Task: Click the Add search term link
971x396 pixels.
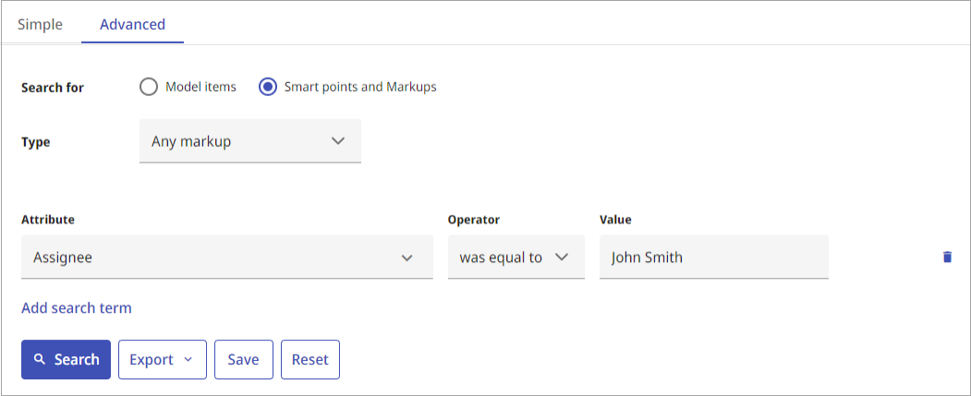Action: pyautogui.click(x=76, y=308)
